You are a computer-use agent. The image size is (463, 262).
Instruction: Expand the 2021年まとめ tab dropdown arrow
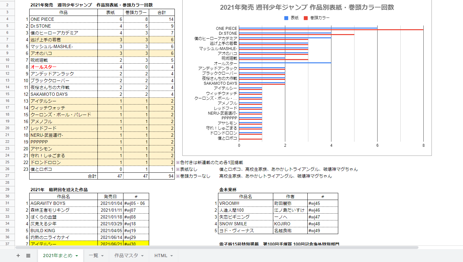point(77,256)
